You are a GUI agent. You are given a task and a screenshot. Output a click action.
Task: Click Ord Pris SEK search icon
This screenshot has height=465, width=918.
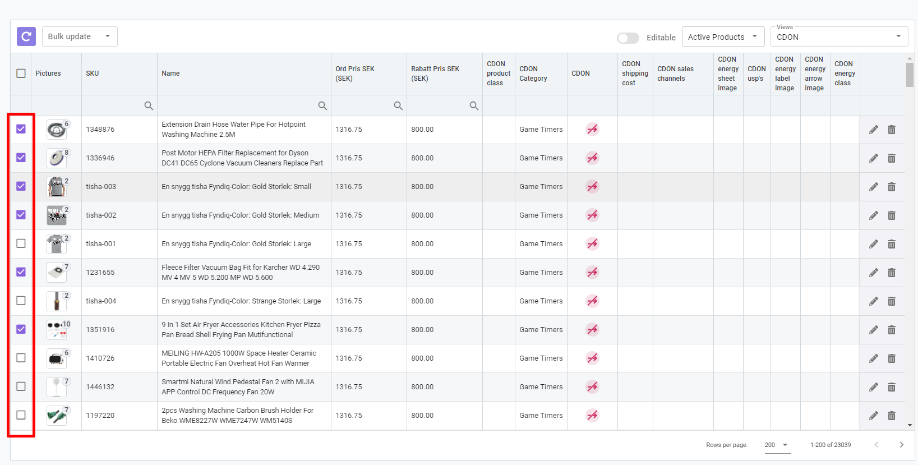coord(398,105)
